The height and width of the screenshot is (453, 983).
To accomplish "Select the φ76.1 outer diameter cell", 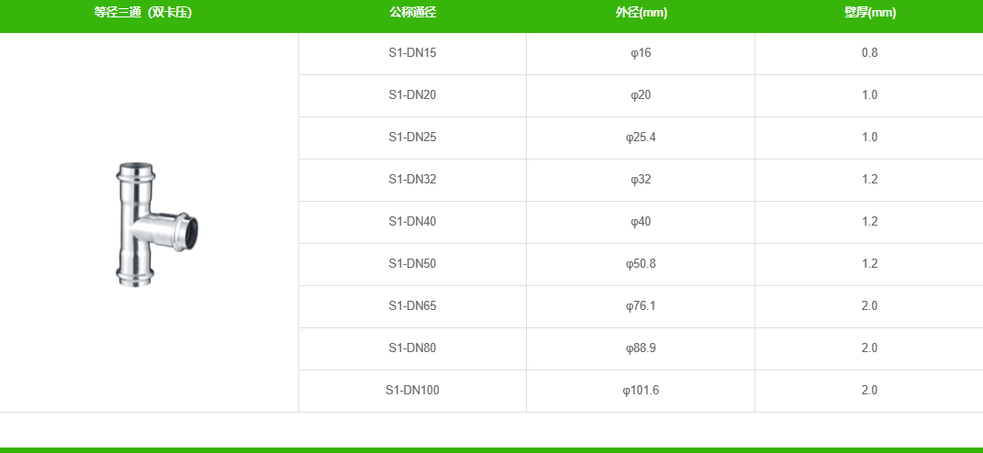I will 641,306.
